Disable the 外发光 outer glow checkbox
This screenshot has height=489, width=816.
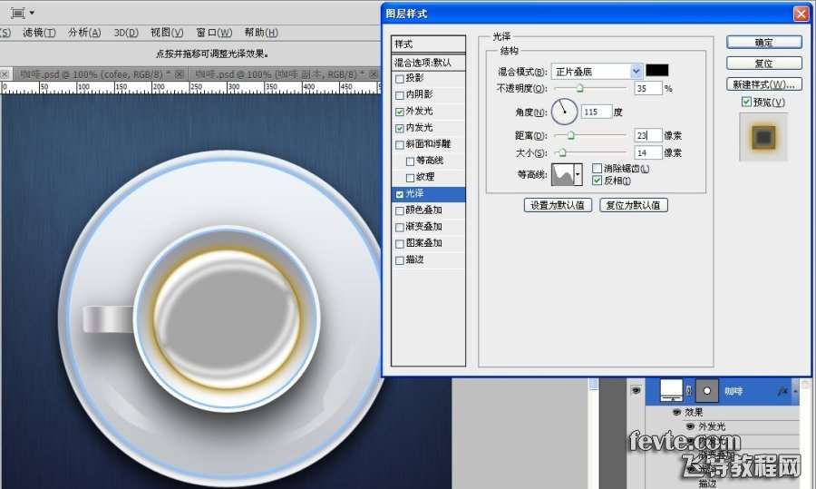click(400, 112)
